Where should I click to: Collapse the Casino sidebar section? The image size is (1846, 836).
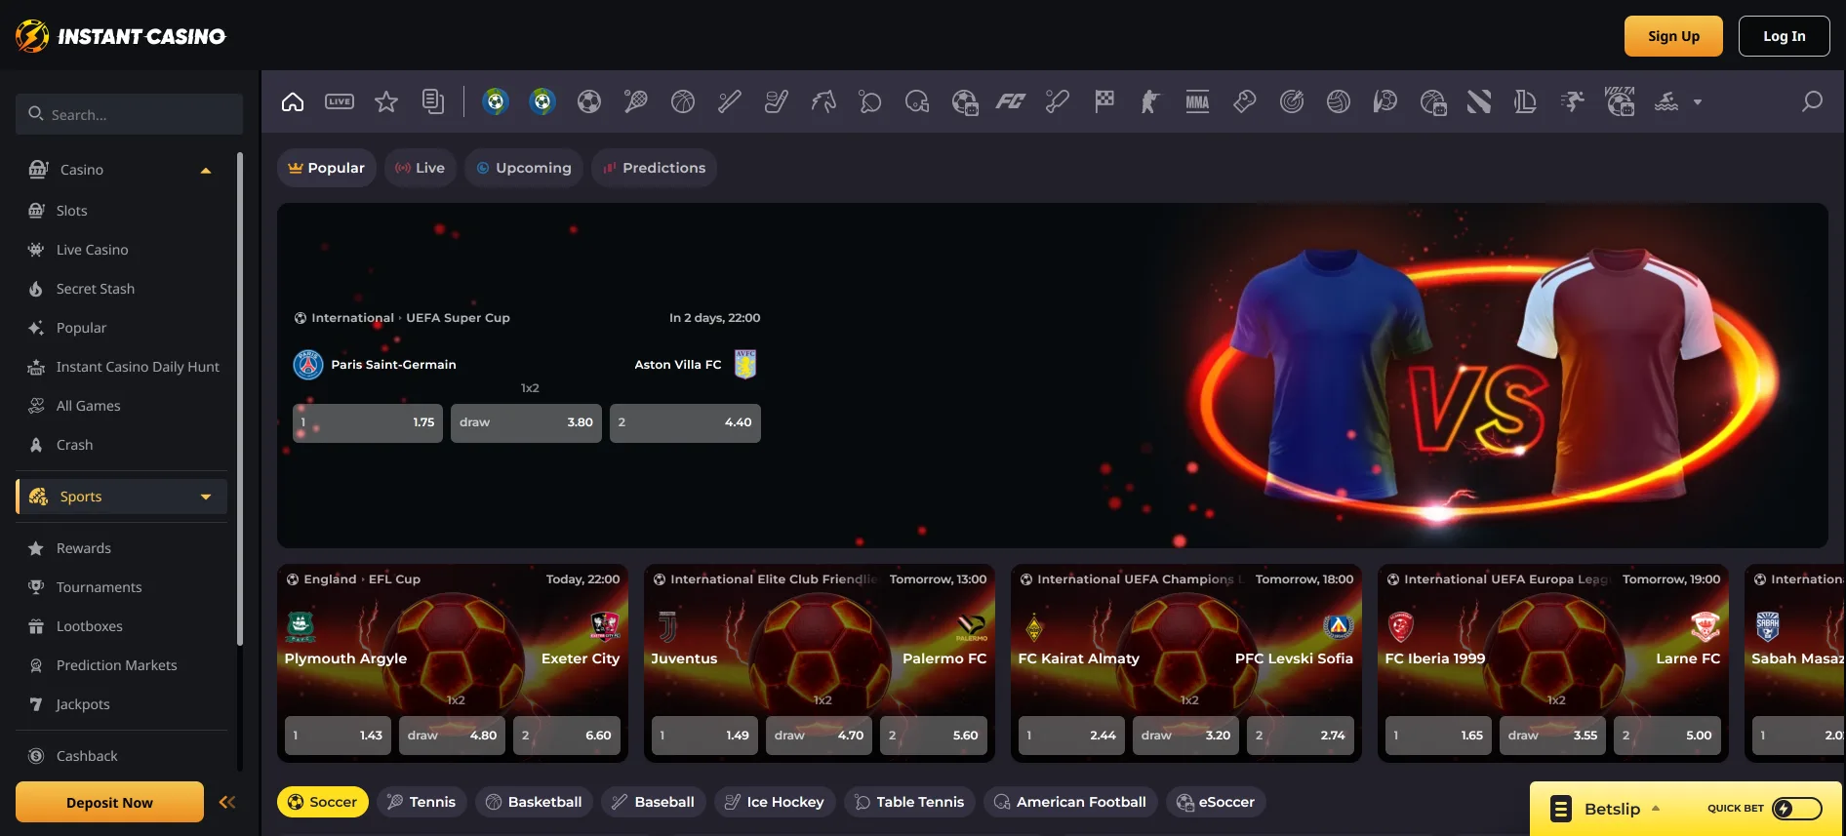206,170
